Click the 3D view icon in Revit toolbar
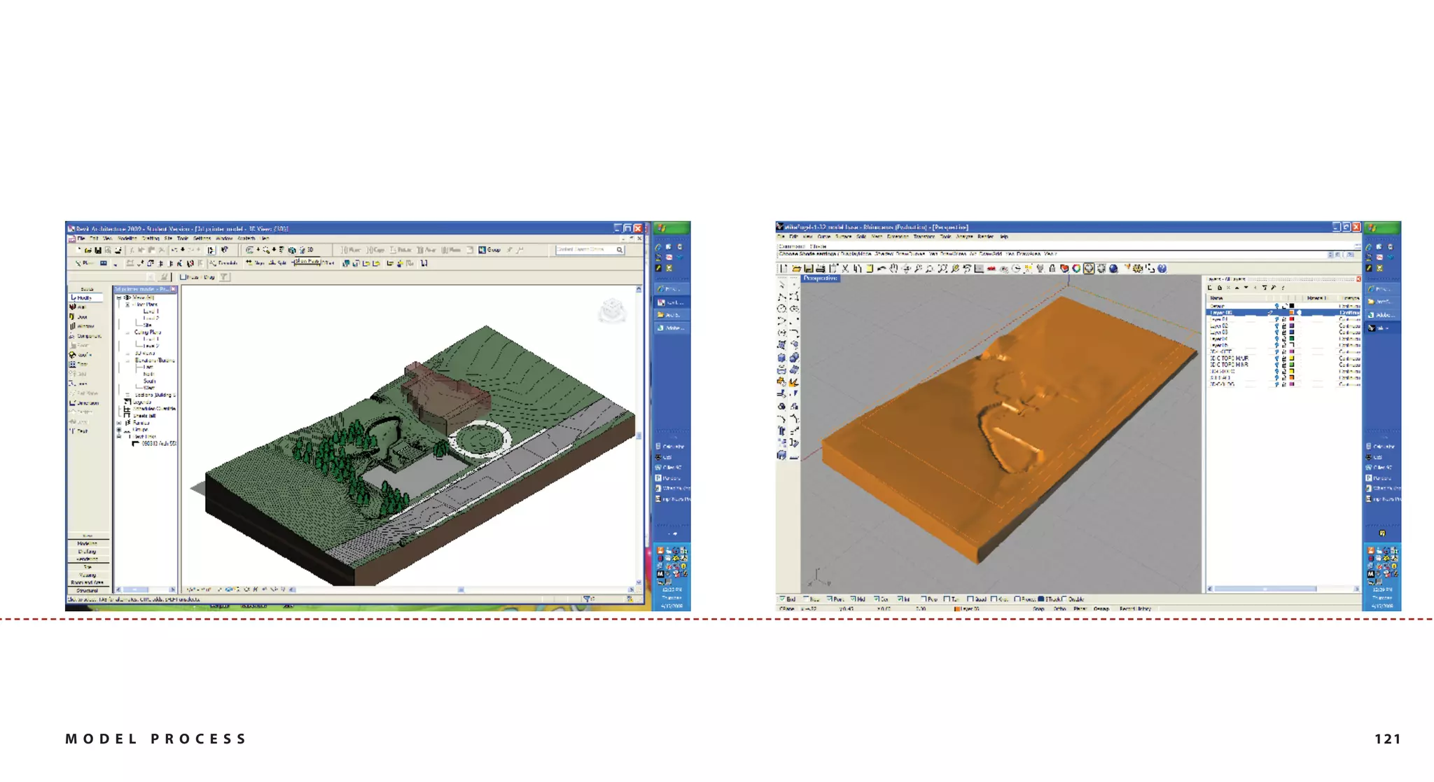 [x=306, y=250]
